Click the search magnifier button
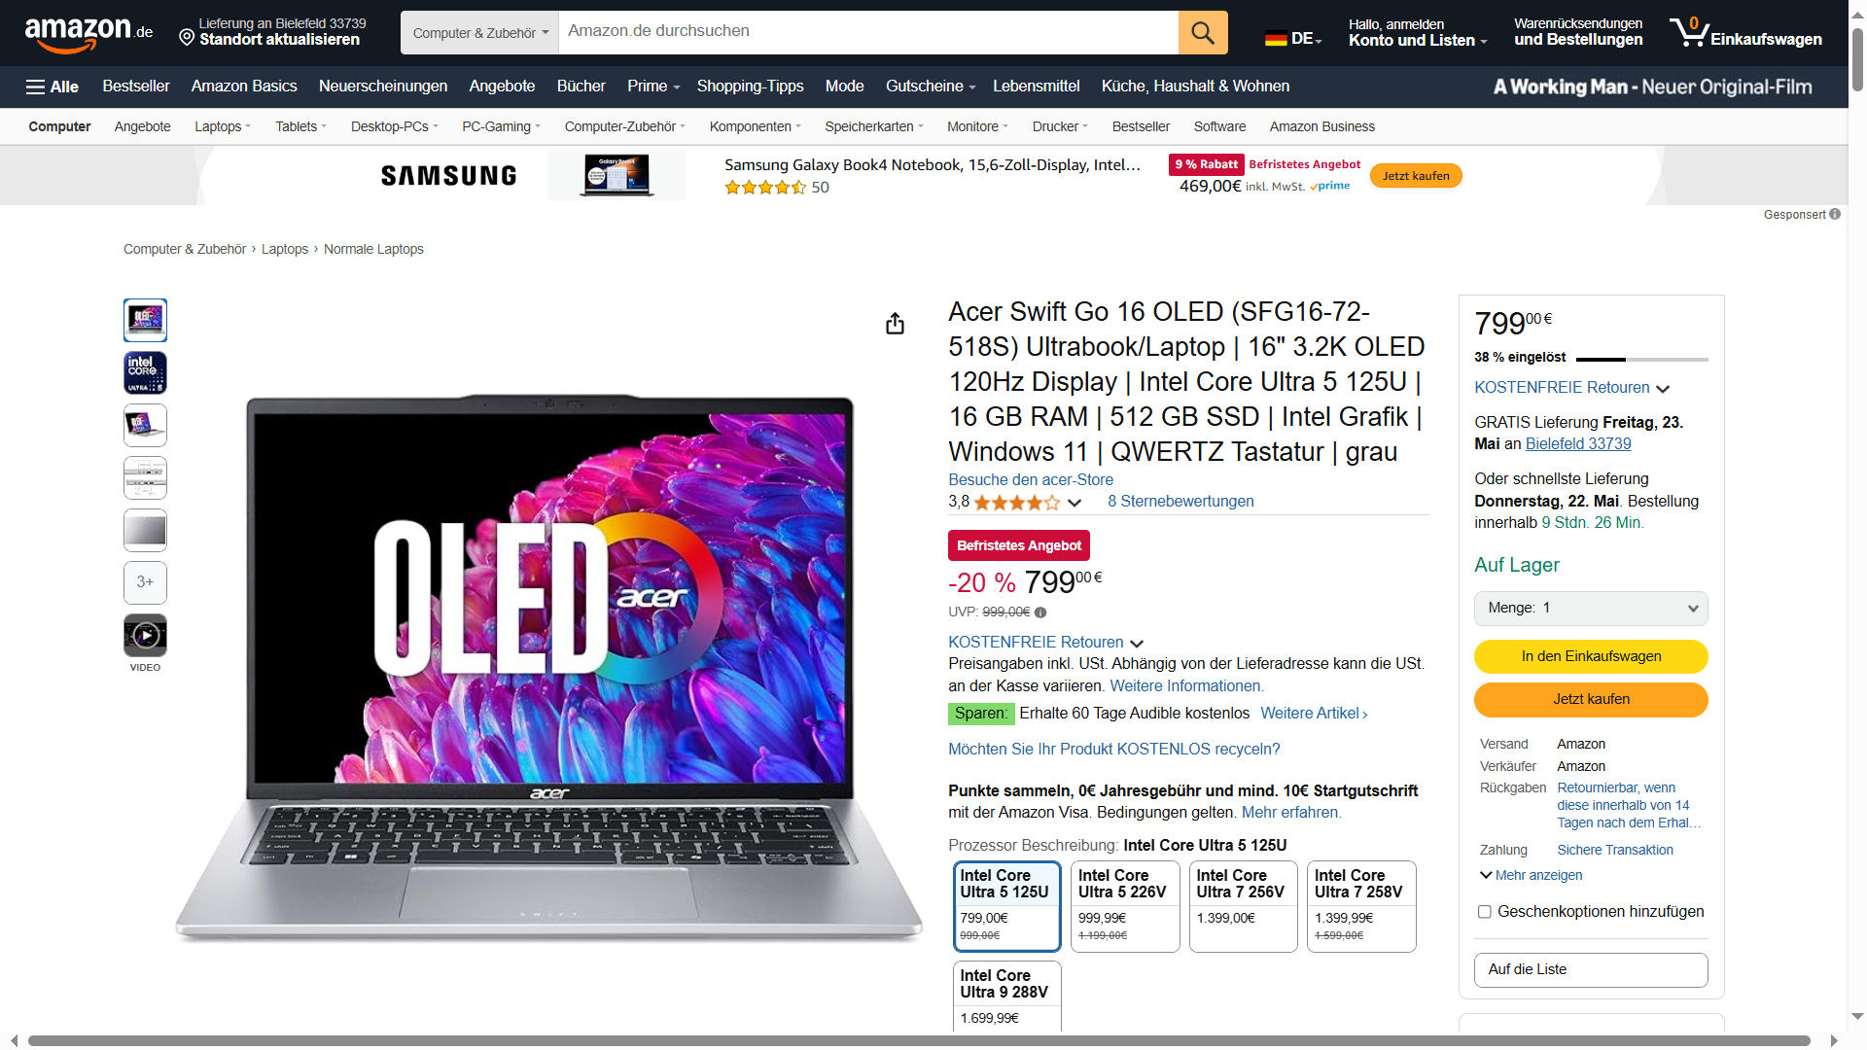 tap(1203, 33)
